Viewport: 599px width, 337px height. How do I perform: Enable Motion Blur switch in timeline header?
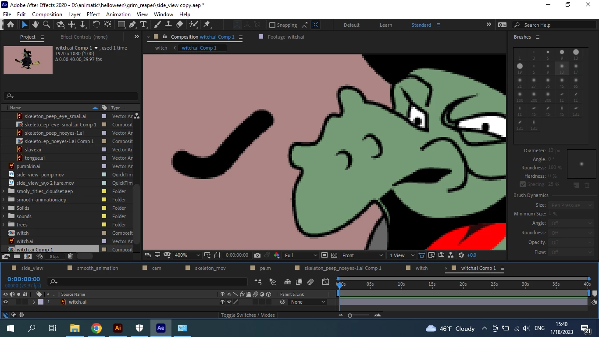311,282
